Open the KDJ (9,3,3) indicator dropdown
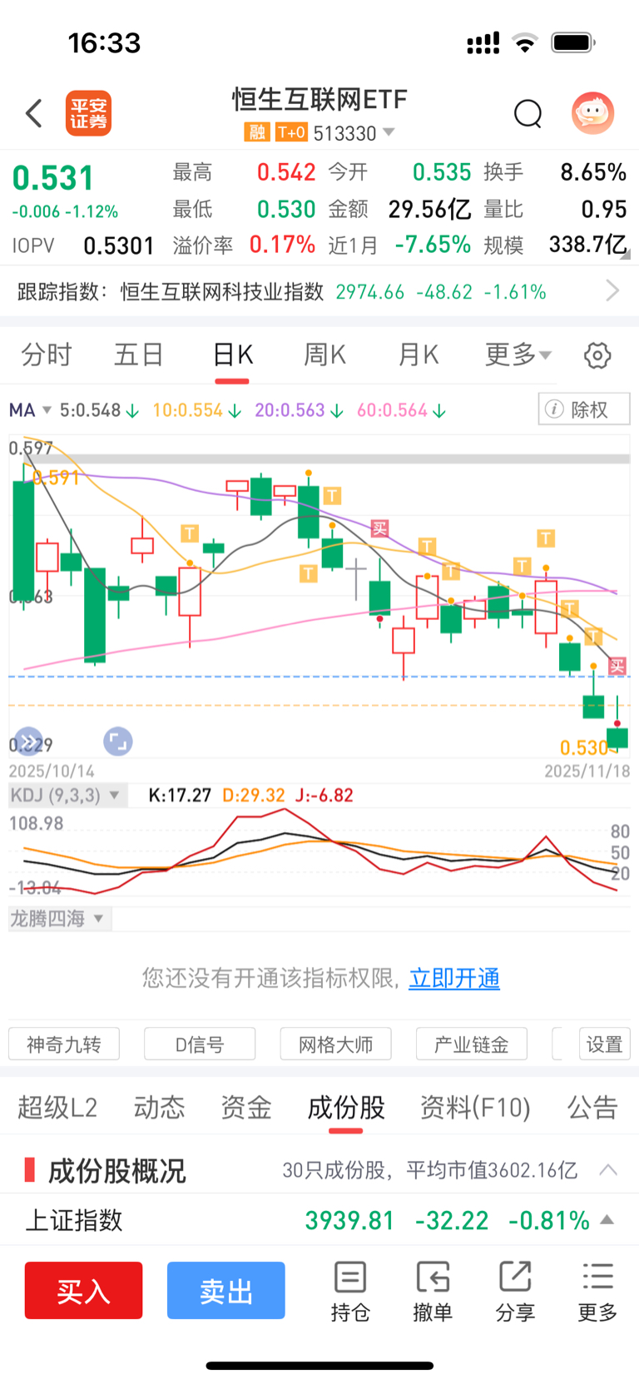This screenshot has width=639, height=1384. click(x=67, y=795)
